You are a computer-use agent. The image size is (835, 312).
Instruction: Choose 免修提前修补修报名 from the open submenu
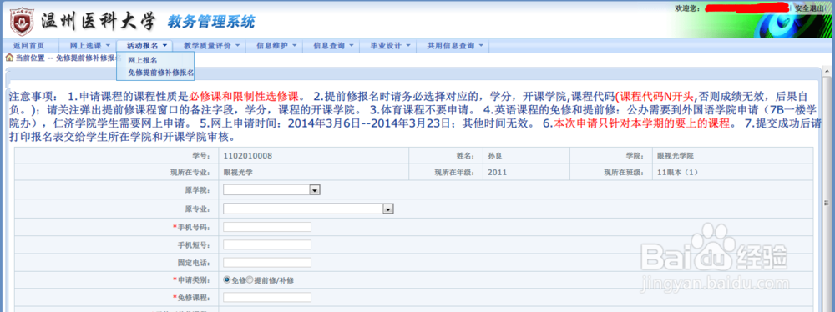pyautogui.click(x=161, y=73)
